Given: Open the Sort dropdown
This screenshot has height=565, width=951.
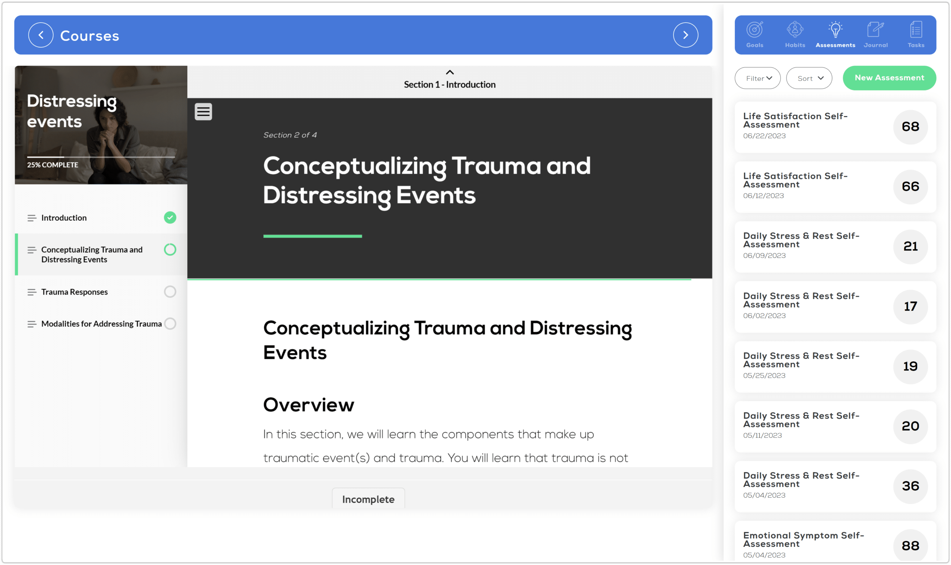Looking at the screenshot, I should coord(809,78).
